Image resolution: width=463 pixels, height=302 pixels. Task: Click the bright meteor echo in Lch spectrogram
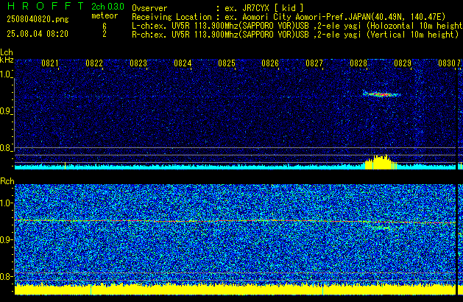[381, 94]
